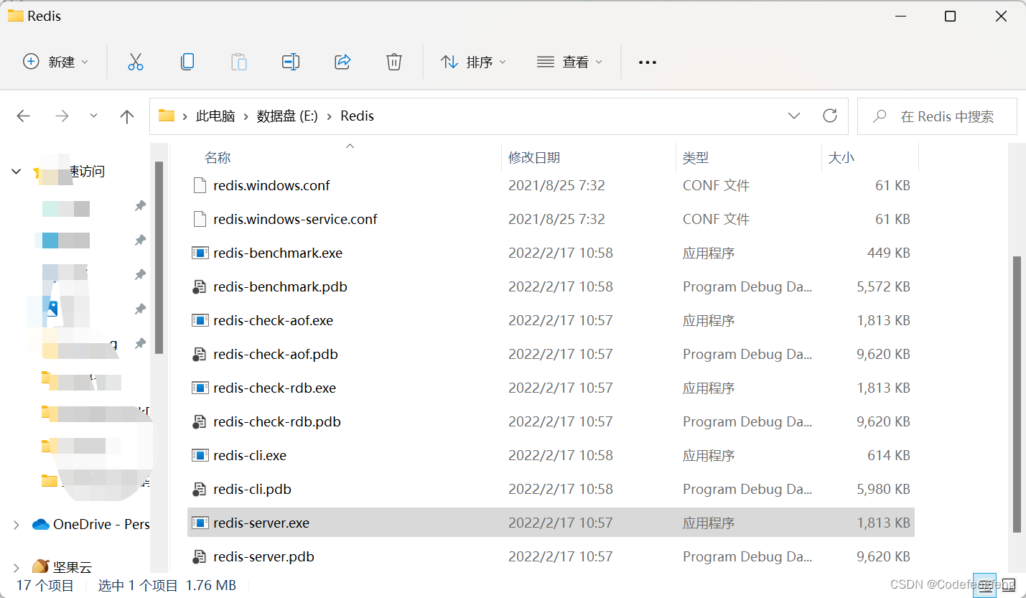
Task: Sort by the 大小 column header
Action: [841, 157]
